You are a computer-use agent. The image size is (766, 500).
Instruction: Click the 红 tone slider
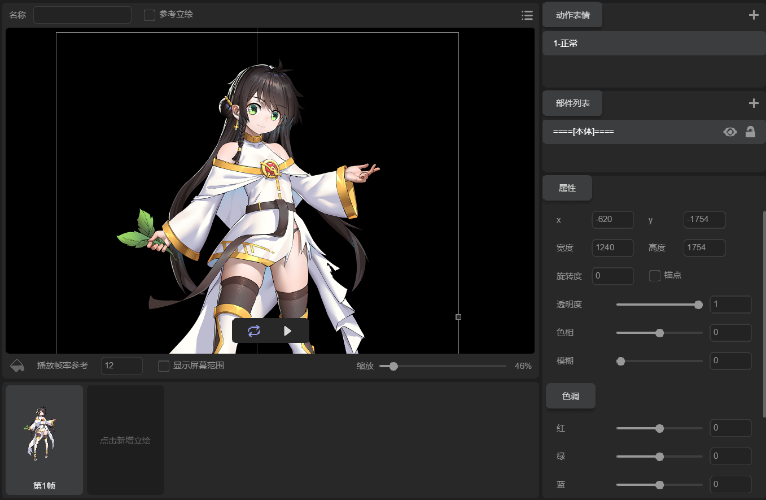659,428
